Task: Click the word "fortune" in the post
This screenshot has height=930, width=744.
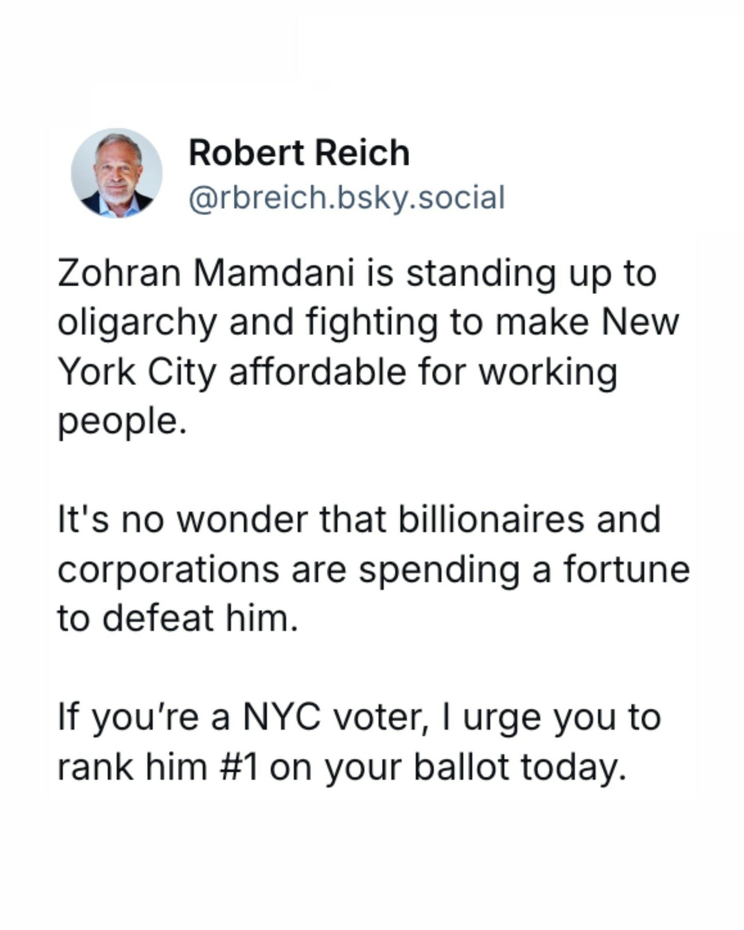Action: (626, 569)
